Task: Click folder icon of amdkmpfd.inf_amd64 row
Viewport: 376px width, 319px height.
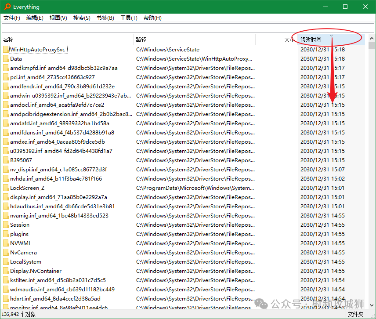Action: click(x=6, y=68)
